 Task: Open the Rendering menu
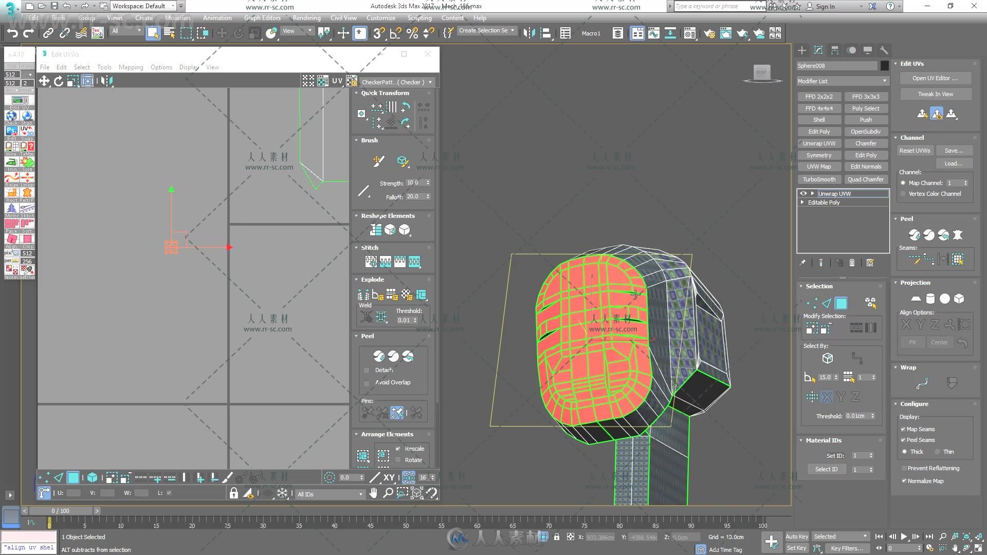pos(307,18)
